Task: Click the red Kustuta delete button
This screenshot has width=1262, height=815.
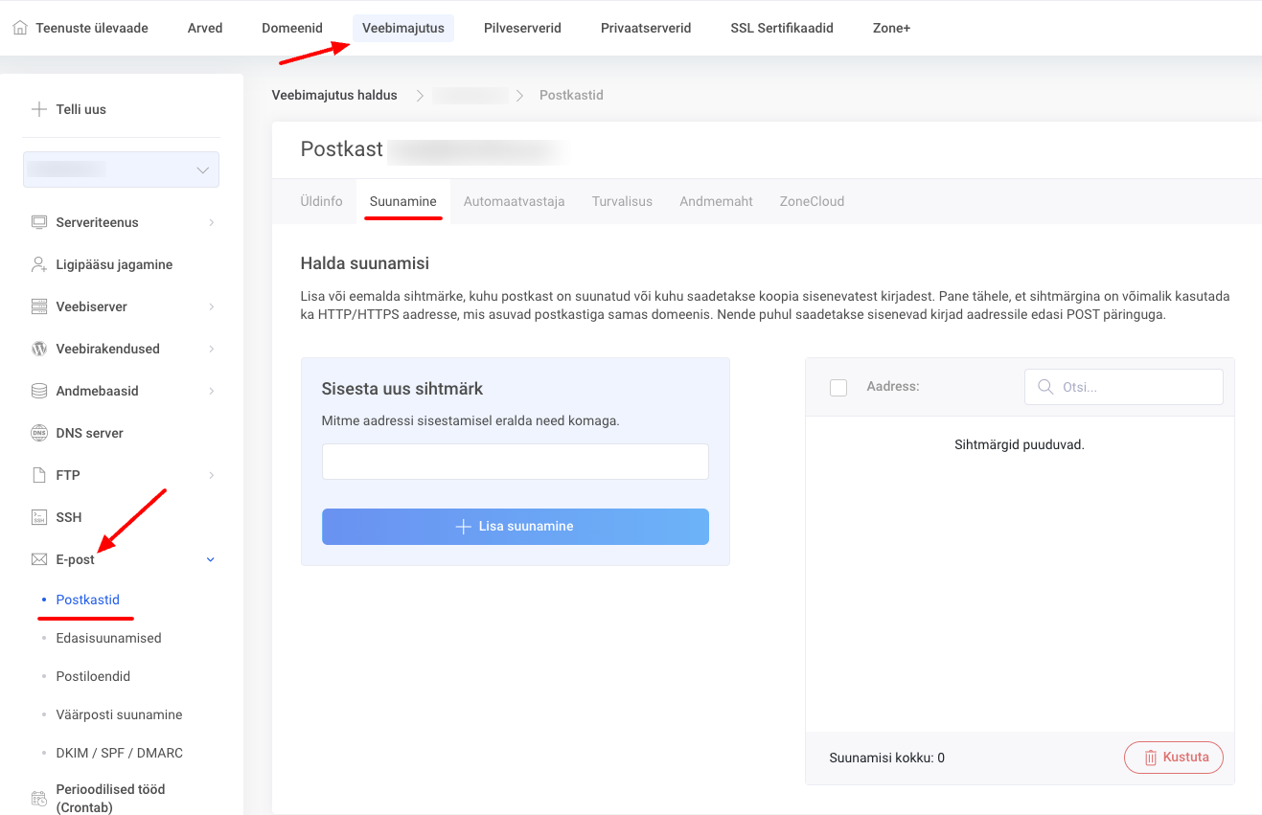Action: (1173, 758)
